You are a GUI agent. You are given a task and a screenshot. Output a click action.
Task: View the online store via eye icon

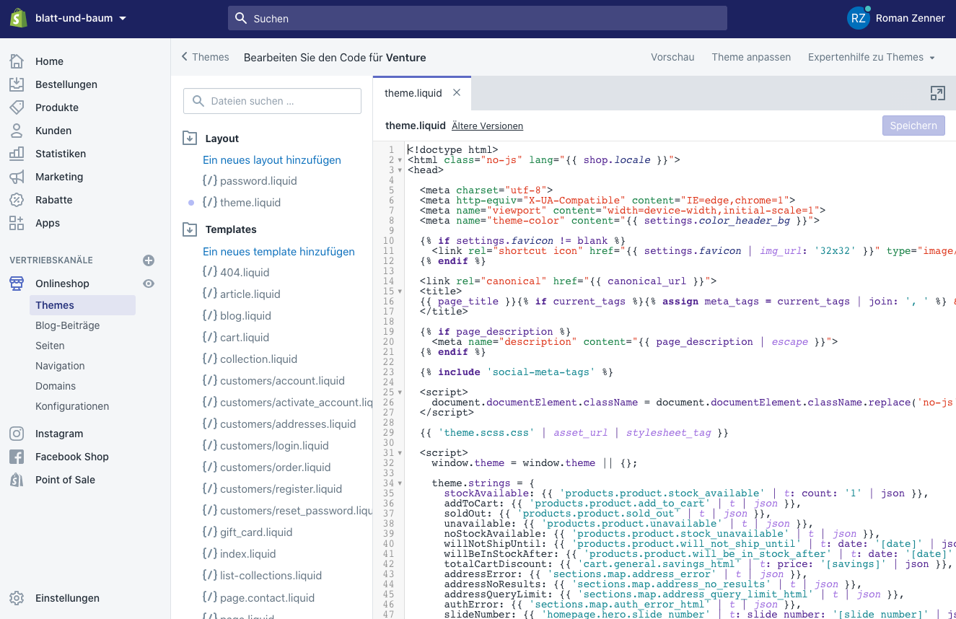(x=149, y=284)
